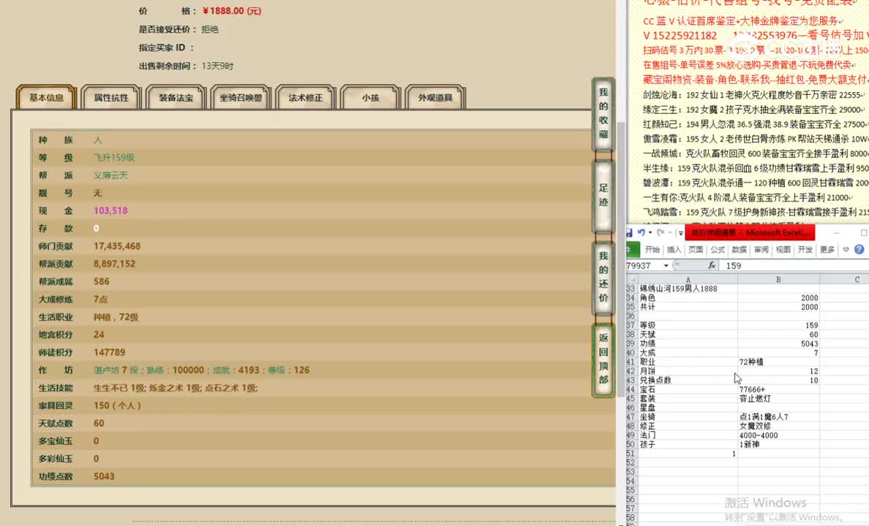
Task: Open the 数据 ribbon tab in Excel
Action: point(740,250)
